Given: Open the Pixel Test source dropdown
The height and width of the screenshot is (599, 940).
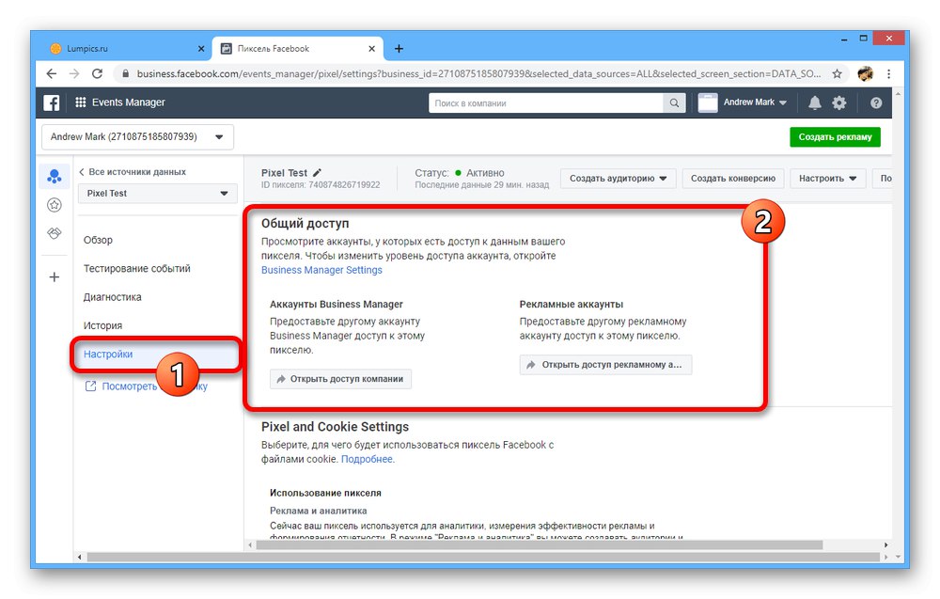Looking at the screenshot, I should pyautogui.click(x=158, y=193).
